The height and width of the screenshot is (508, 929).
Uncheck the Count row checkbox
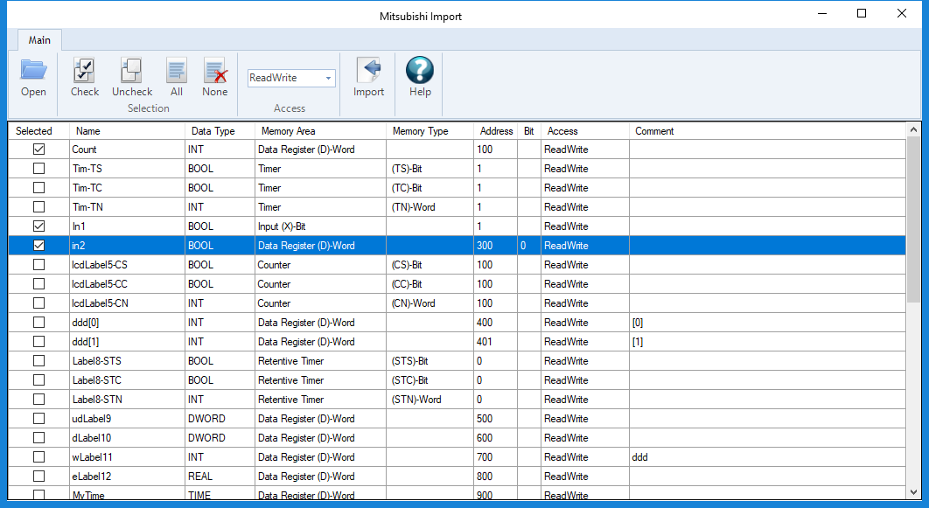click(38, 150)
